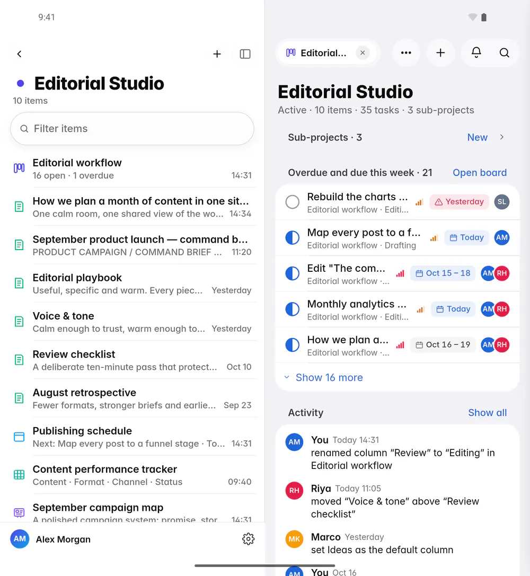The width and height of the screenshot is (530, 576).
Task: Open document icon for August retrospective
Action: coord(19,398)
